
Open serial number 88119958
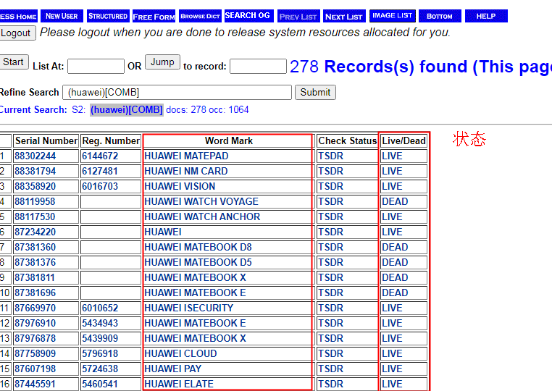35,201
